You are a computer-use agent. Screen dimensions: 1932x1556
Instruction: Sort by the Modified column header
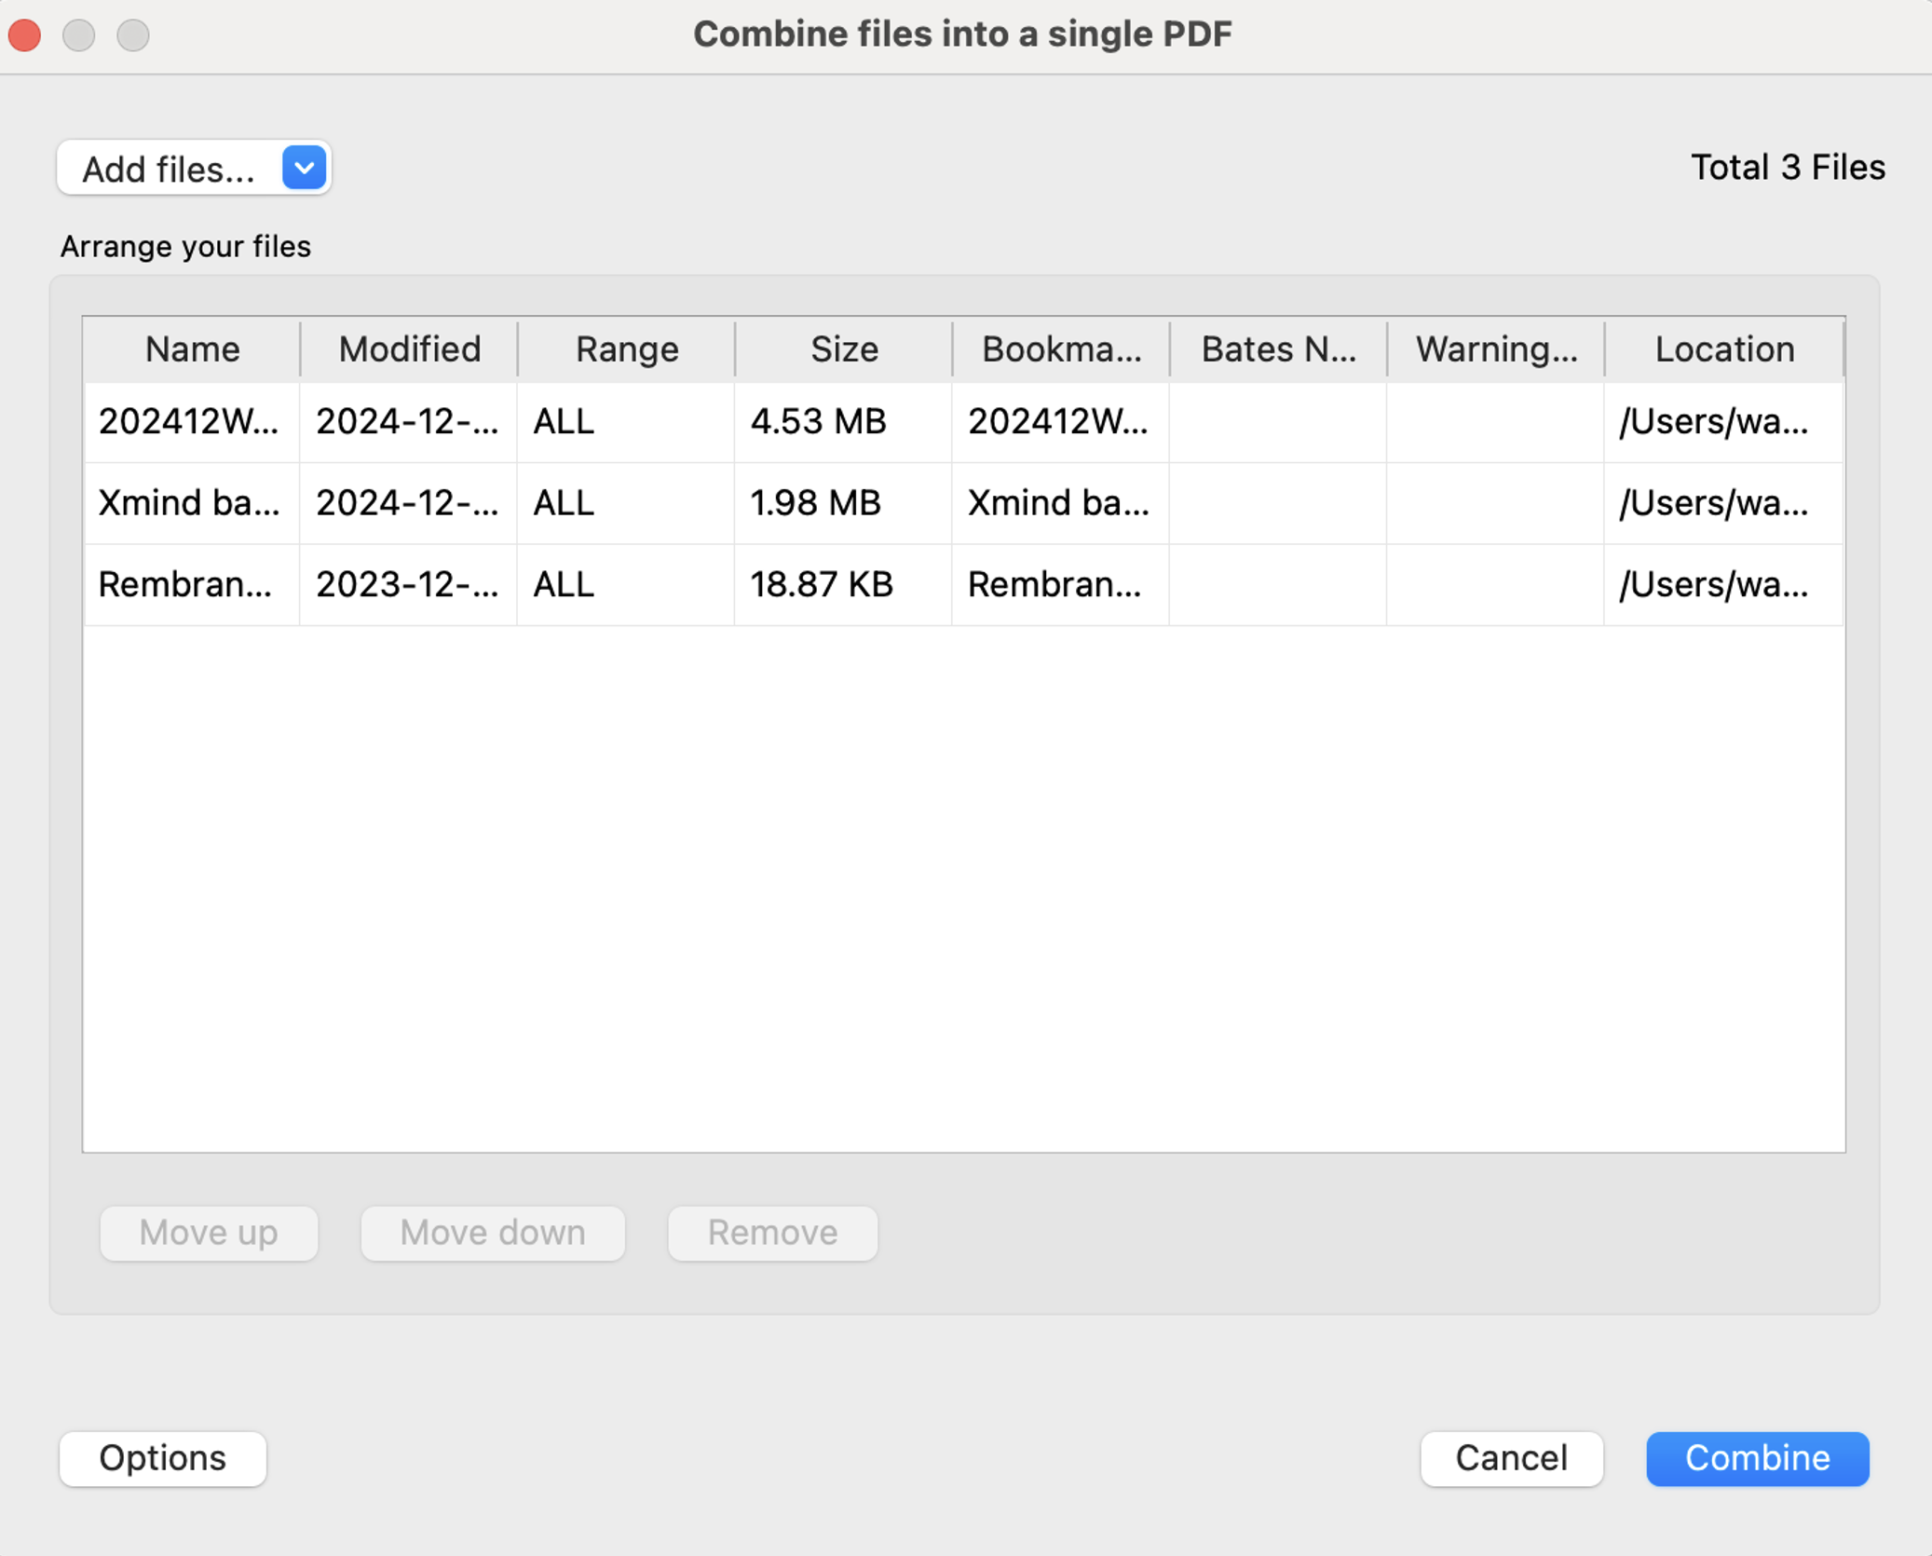[x=409, y=349]
